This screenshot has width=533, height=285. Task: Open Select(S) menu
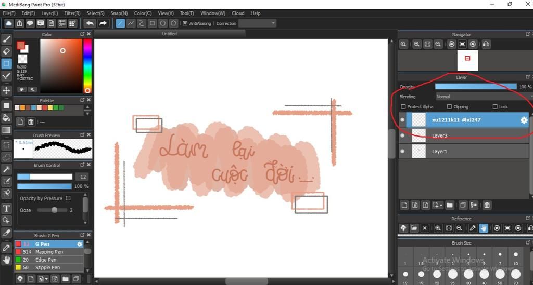click(x=95, y=13)
